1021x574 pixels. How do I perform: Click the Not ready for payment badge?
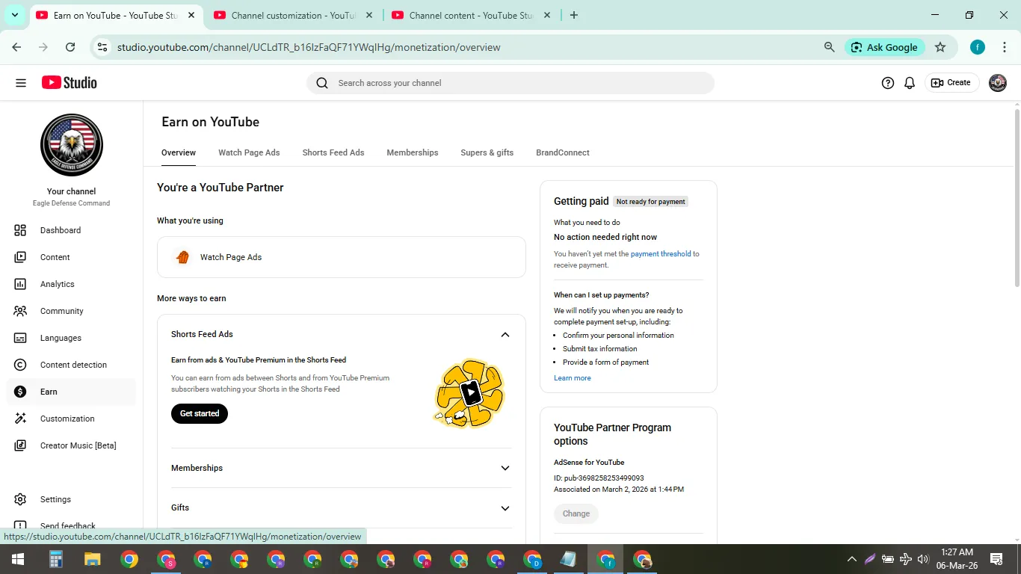pyautogui.click(x=650, y=202)
